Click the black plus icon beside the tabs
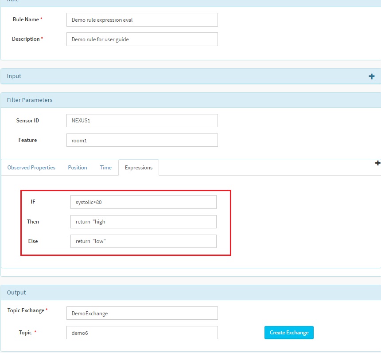Image resolution: width=381 pixels, height=353 pixels. pyautogui.click(x=377, y=163)
